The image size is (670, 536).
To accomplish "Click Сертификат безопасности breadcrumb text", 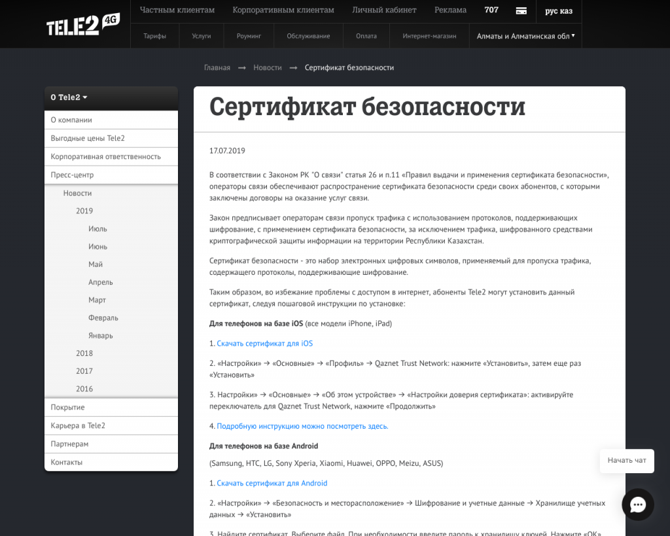I will [349, 67].
